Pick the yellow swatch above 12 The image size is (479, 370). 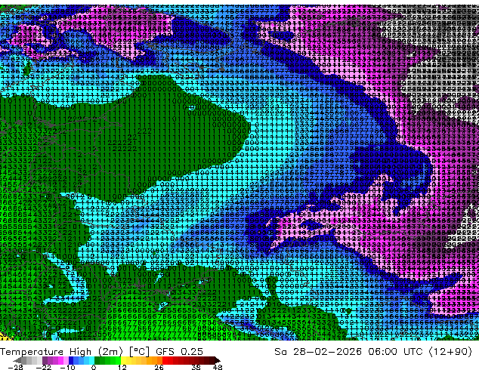(123, 360)
